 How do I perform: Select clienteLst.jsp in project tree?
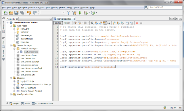point(26,35)
